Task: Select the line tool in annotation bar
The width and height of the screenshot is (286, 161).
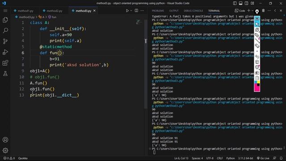Action: coord(257,41)
